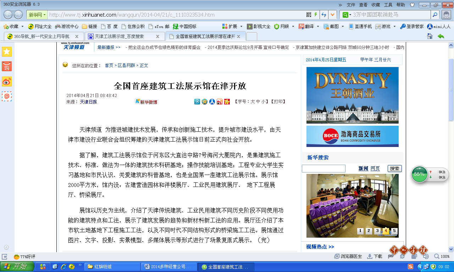Share article via the blue P icon
This screenshot has width=454, height=272.
click(x=197, y=102)
